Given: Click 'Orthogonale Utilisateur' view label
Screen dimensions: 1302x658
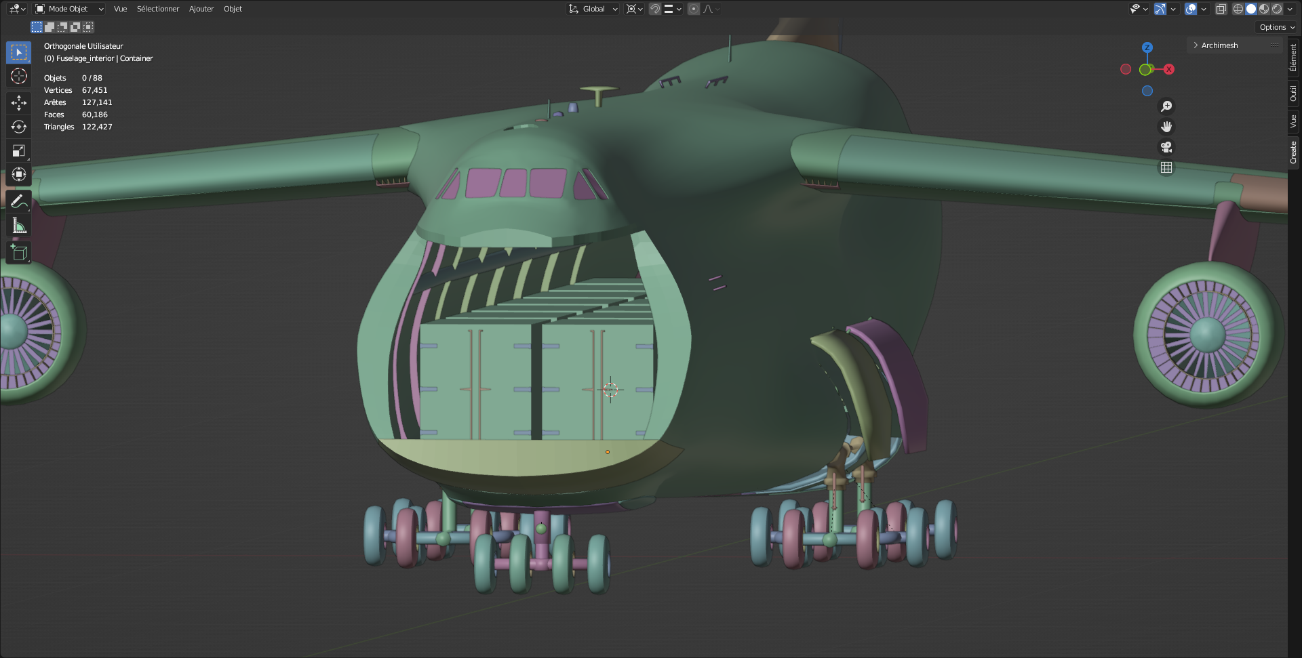Looking at the screenshot, I should 83,46.
